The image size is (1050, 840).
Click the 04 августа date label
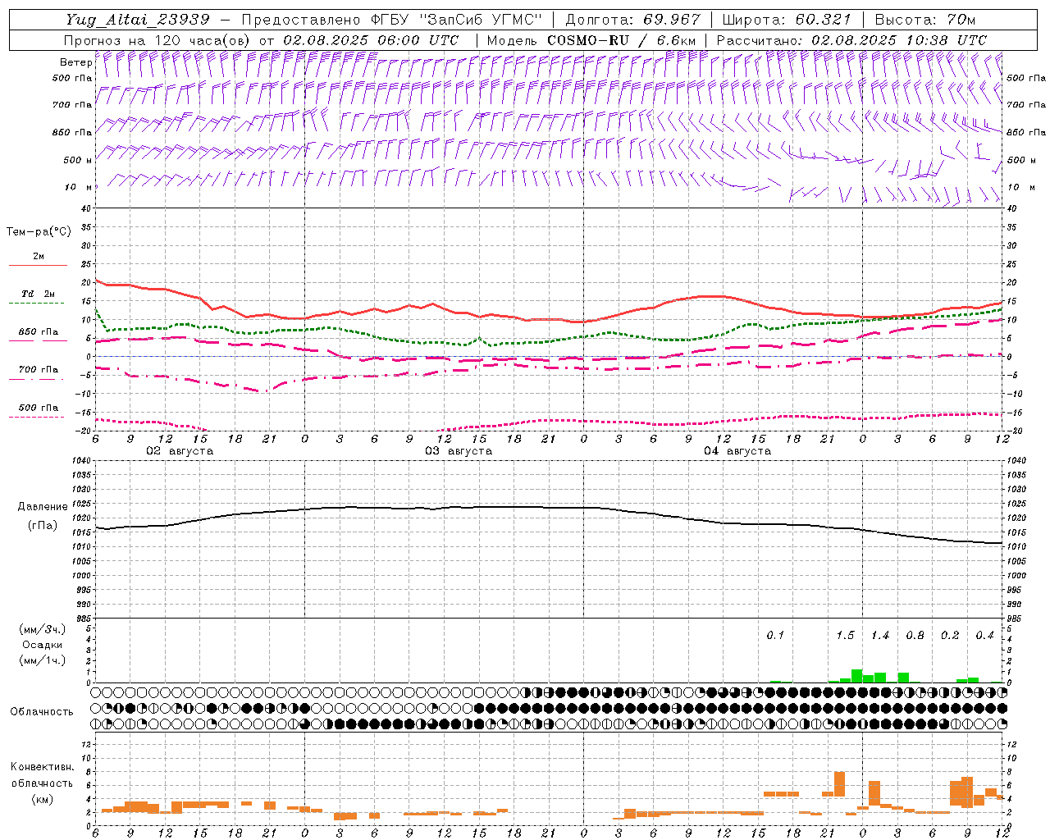(x=737, y=451)
